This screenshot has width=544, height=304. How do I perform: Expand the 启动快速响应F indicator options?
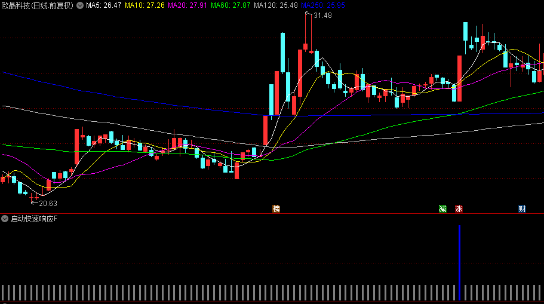(x=5, y=219)
